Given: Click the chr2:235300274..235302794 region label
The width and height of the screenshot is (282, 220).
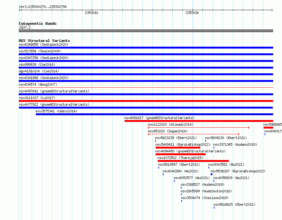Looking at the screenshot, I should click(x=43, y=7).
